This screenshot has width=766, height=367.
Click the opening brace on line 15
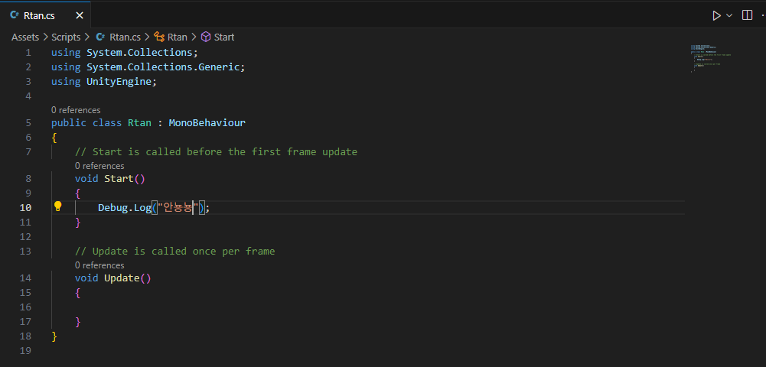click(78, 293)
